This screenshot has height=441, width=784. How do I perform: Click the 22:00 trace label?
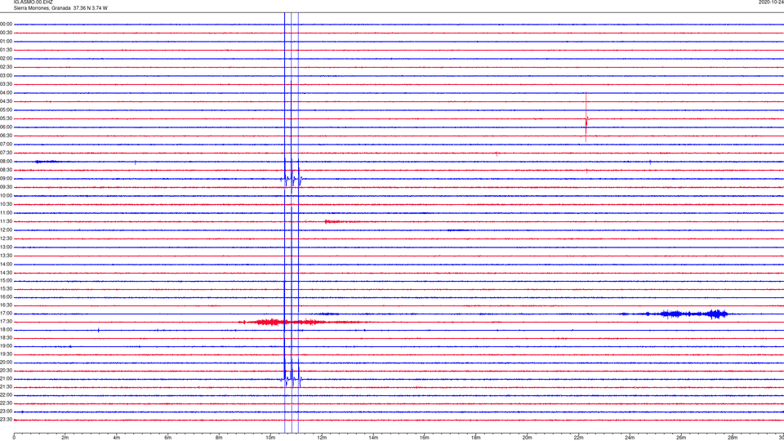coord(6,394)
